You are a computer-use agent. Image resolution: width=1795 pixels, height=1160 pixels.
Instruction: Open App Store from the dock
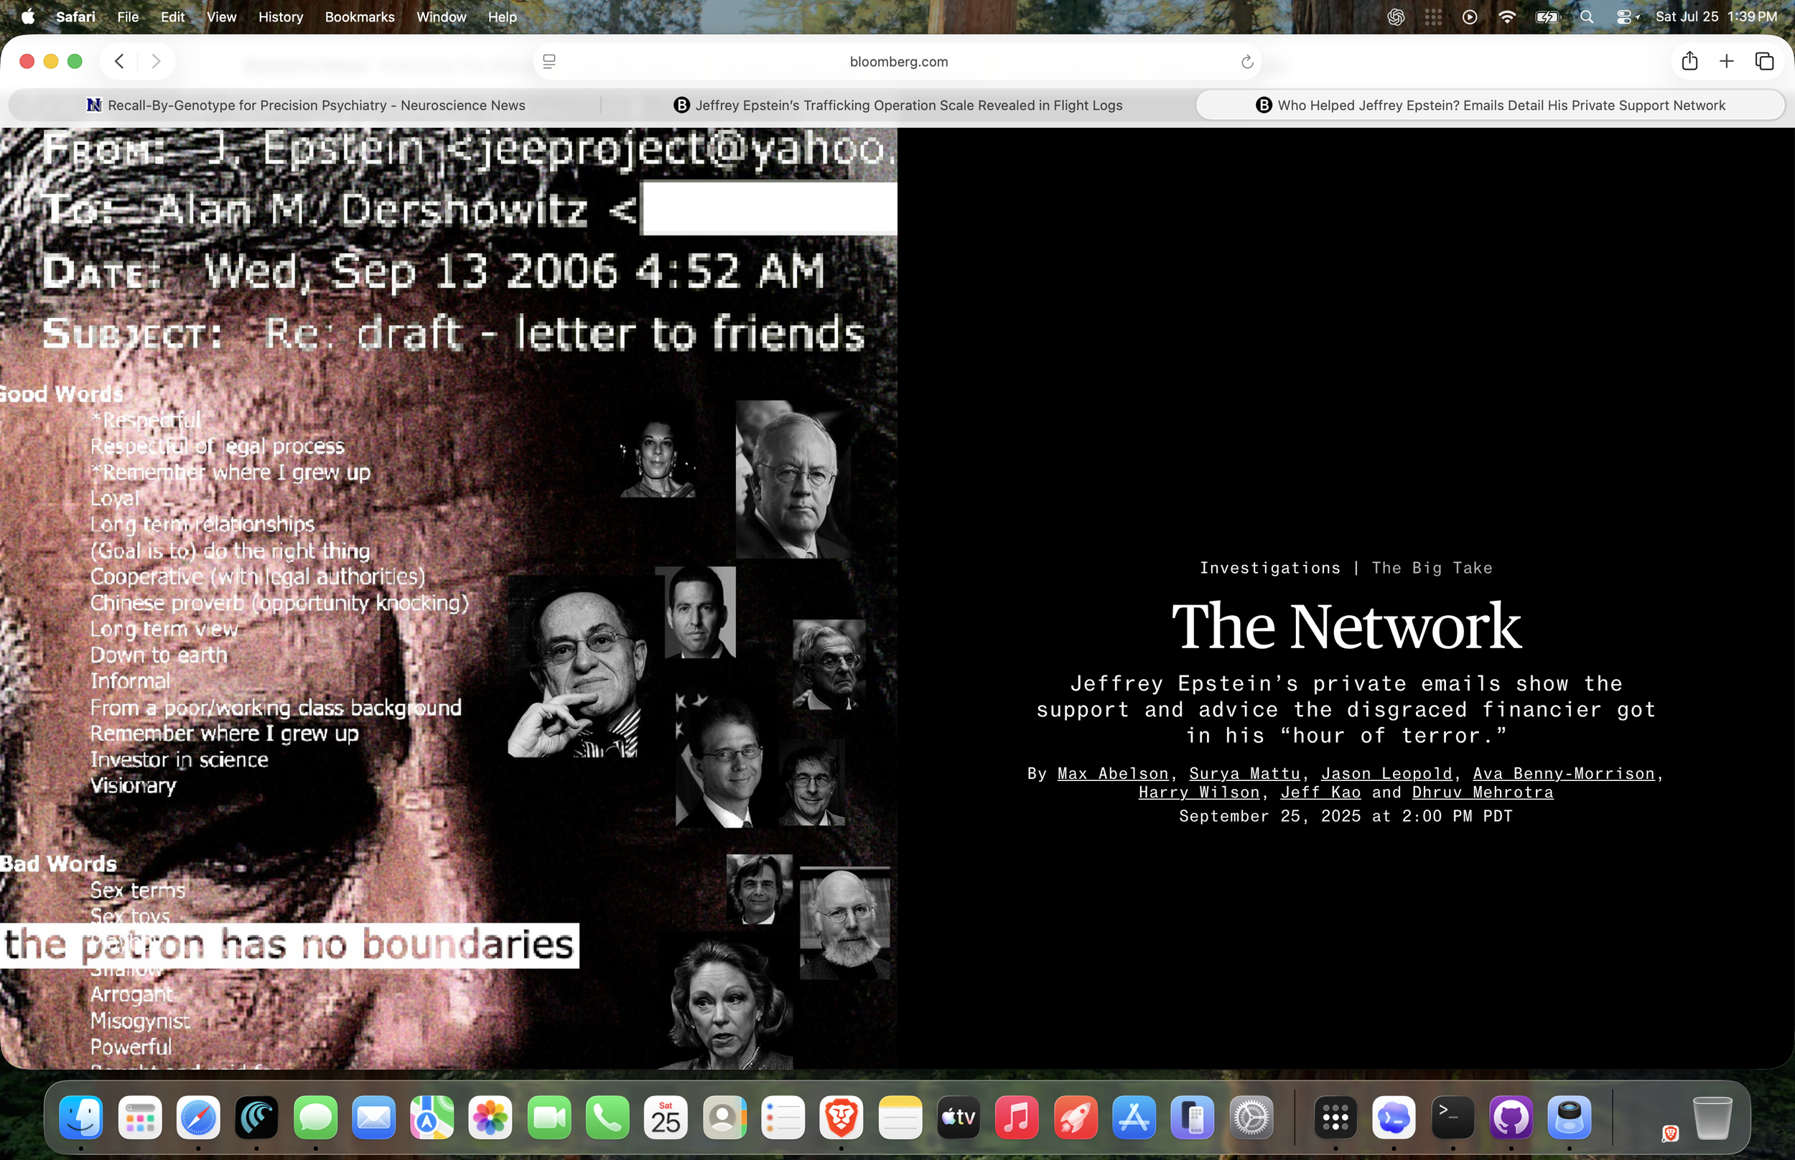pyautogui.click(x=1134, y=1118)
